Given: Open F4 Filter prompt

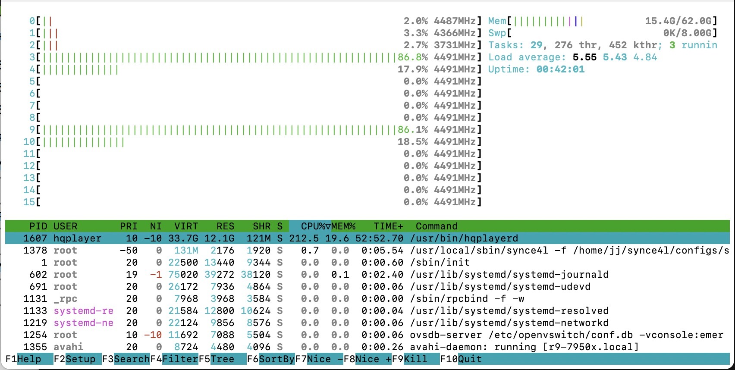Looking at the screenshot, I should click(174, 359).
